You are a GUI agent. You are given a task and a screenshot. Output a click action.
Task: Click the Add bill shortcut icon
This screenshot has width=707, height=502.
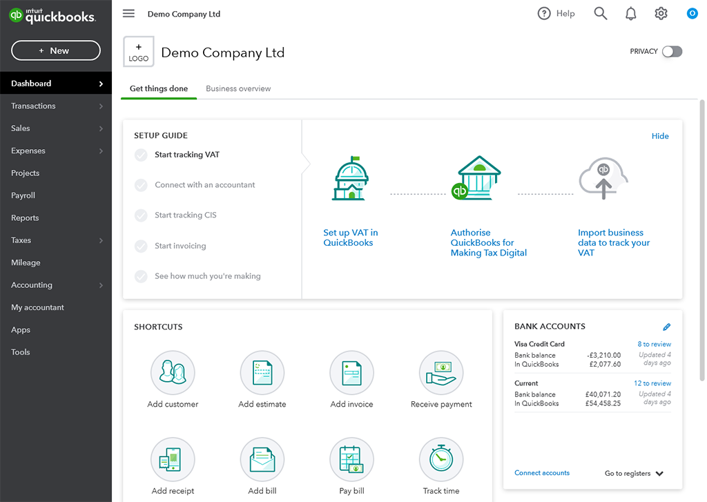click(262, 459)
